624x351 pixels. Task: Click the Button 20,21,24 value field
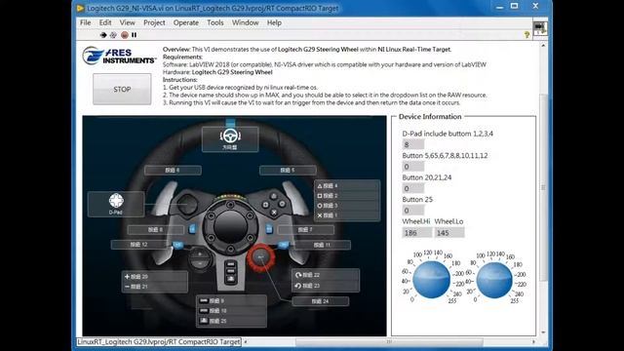pyautogui.click(x=413, y=188)
